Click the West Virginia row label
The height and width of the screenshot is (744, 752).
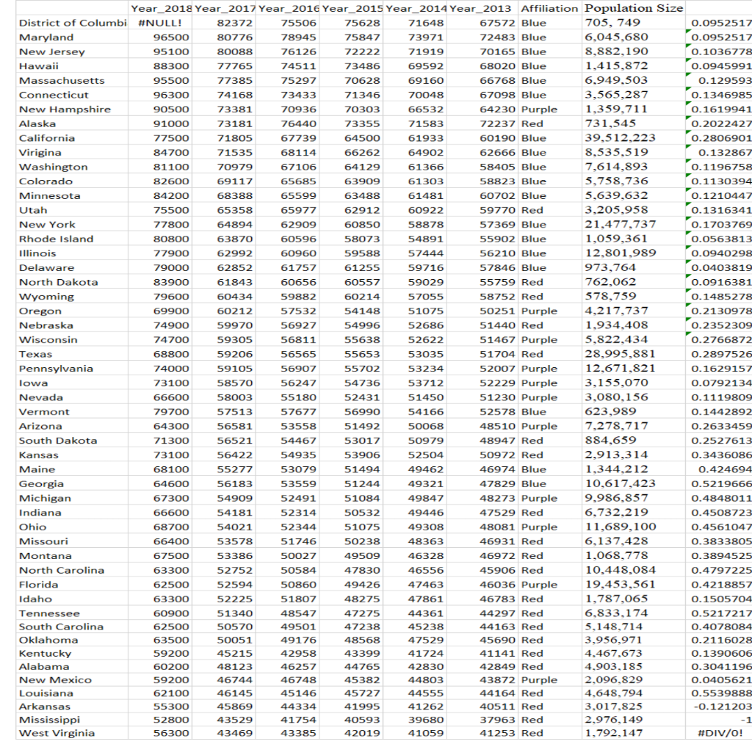point(72,733)
